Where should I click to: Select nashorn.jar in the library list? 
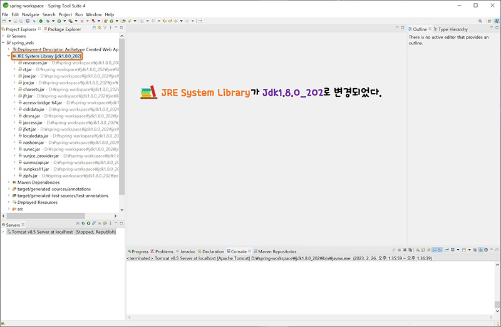(33, 143)
